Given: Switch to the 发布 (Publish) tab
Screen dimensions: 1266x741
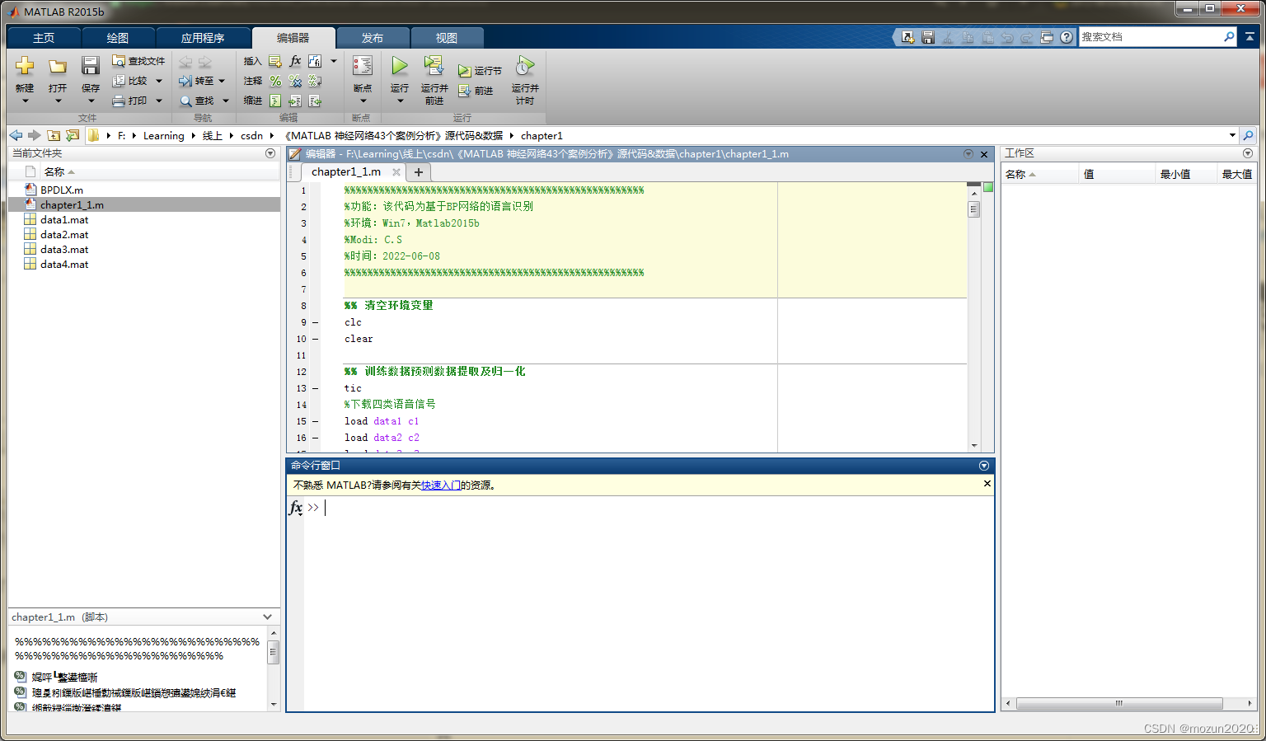Looking at the screenshot, I should (x=373, y=38).
